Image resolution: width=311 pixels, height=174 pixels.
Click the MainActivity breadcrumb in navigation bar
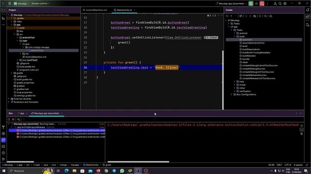coord(91,165)
